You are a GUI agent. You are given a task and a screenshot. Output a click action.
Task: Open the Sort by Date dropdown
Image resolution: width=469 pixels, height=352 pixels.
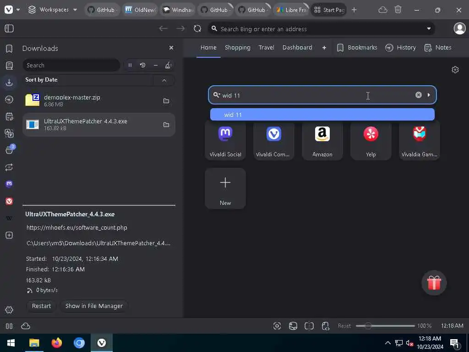(88, 80)
